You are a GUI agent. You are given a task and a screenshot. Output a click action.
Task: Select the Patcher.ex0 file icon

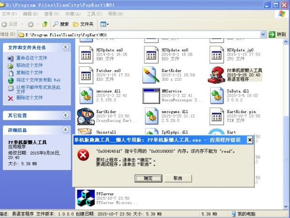[x=86, y=75]
